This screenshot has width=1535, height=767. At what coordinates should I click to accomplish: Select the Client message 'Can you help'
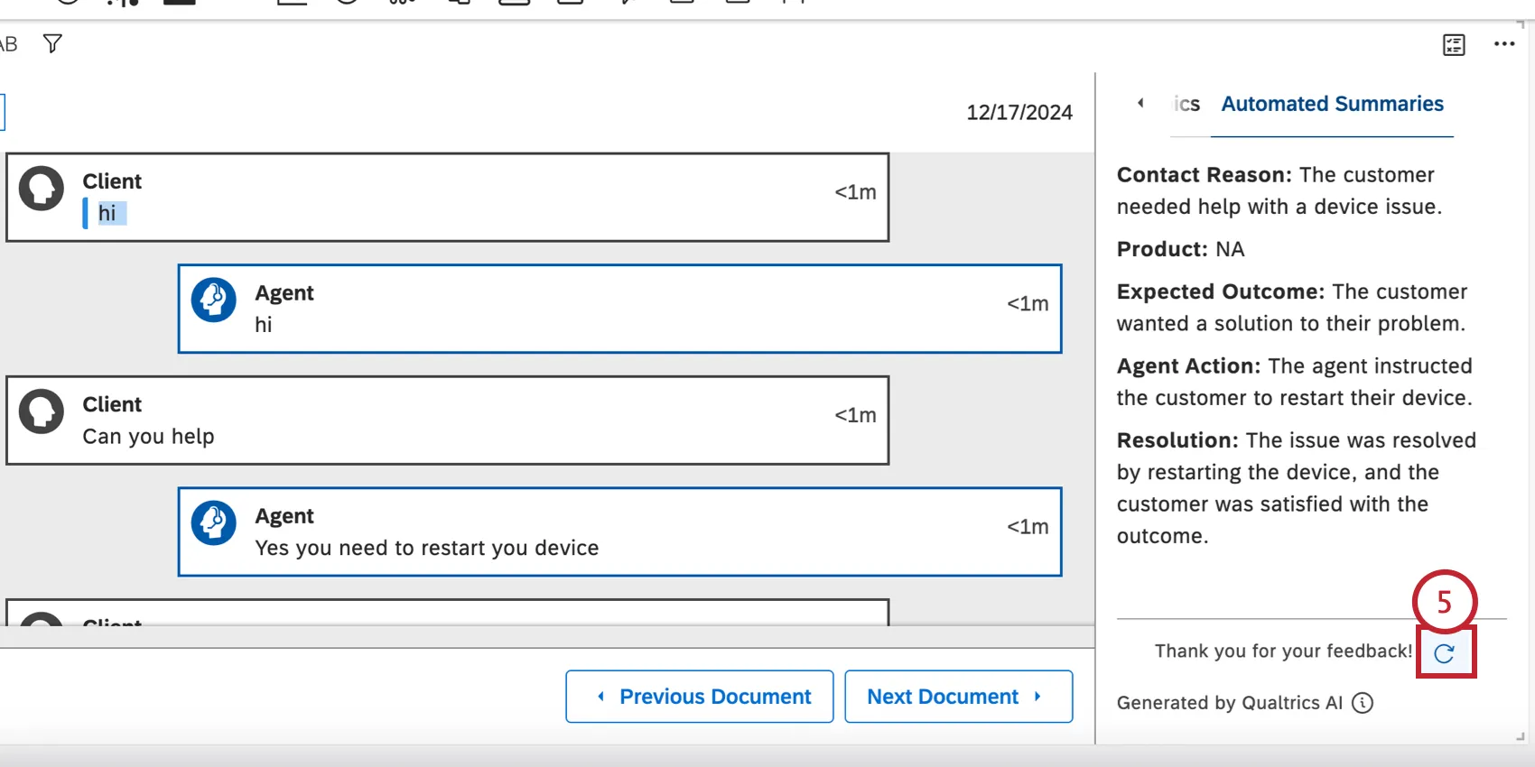[149, 437]
